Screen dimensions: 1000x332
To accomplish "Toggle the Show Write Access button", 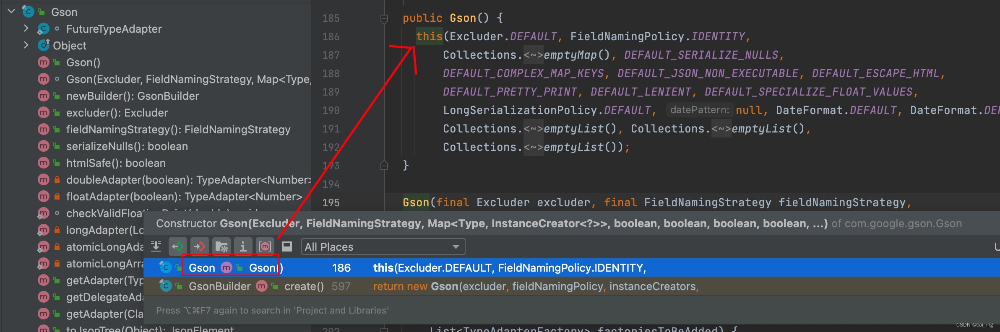I will (x=200, y=246).
